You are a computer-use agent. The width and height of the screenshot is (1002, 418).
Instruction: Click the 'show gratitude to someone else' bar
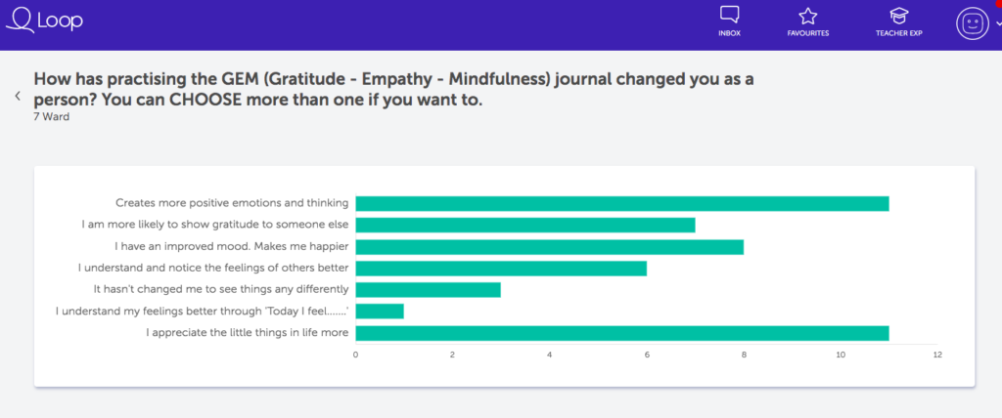524,225
